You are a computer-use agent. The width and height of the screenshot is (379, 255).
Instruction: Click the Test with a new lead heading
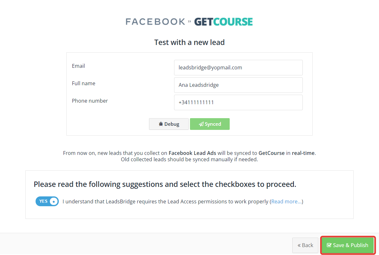(x=189, y=42)
